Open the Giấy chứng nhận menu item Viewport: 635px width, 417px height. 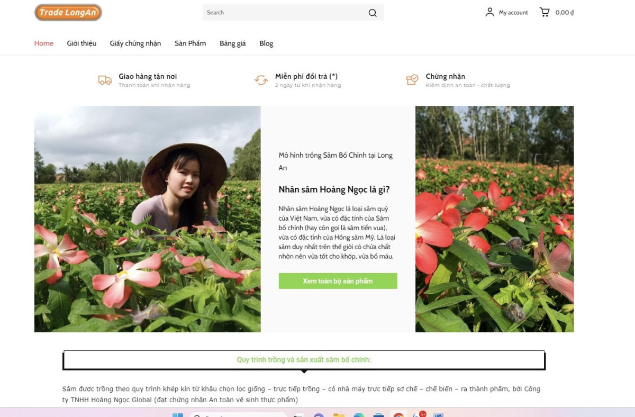[x=135, y=43]
